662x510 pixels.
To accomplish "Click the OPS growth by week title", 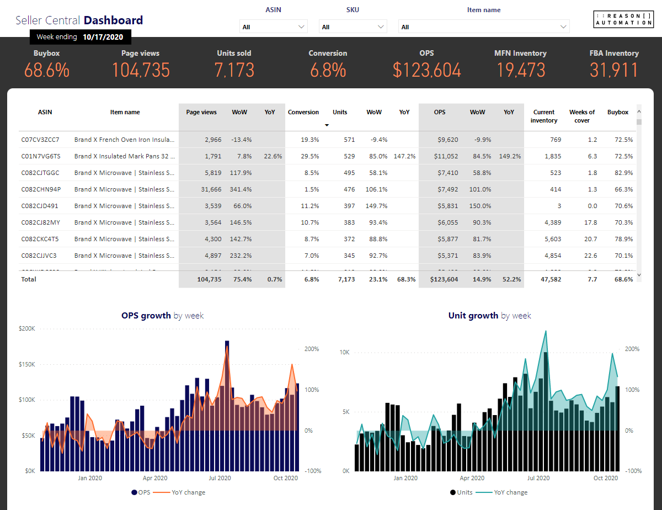I will 163,316.
